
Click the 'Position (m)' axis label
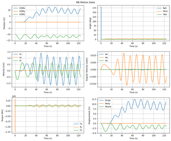[x=4, y=23]
